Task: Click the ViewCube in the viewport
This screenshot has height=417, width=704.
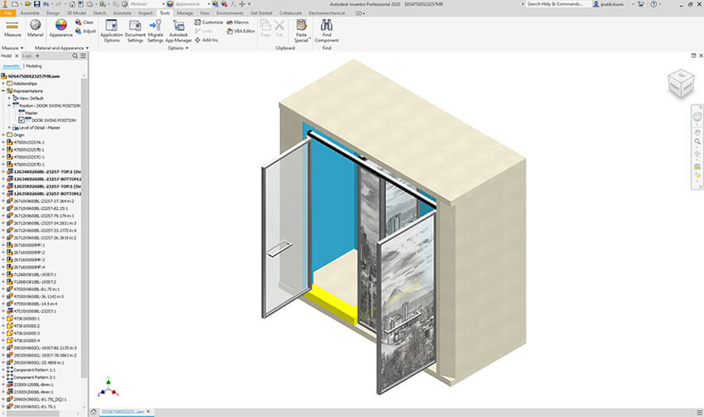Action: 680,83
